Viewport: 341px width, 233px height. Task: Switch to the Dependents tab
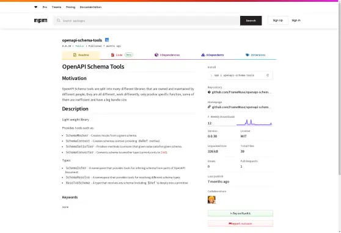pos(213,55)
